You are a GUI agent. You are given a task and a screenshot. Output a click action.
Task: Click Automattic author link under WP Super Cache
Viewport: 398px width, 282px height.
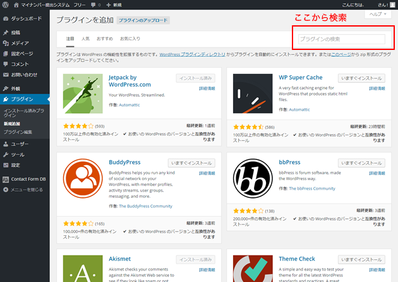coord(299,110)
